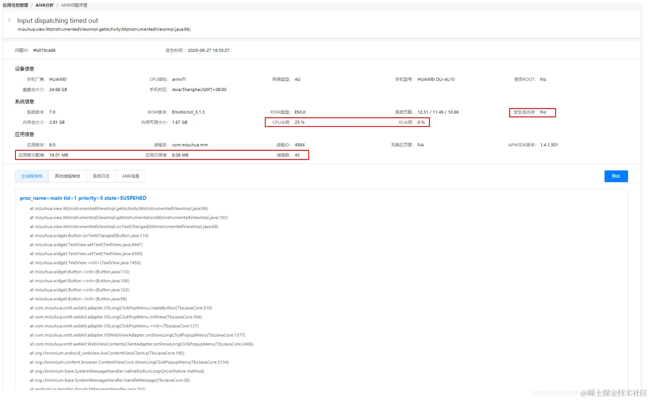Select issue ID #b079ca88
Screen dimensions: 650x400
(x=44, y=51)
